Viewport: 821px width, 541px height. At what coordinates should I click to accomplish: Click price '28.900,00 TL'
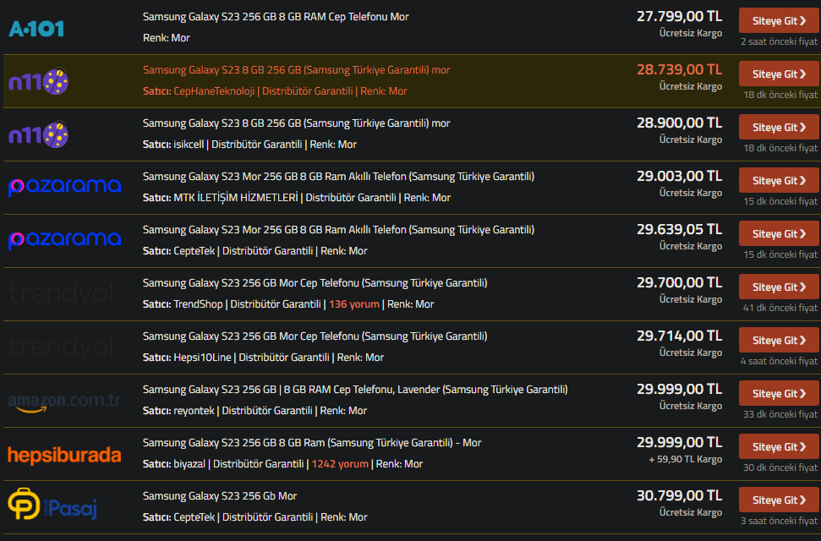[x=679, y=123]
